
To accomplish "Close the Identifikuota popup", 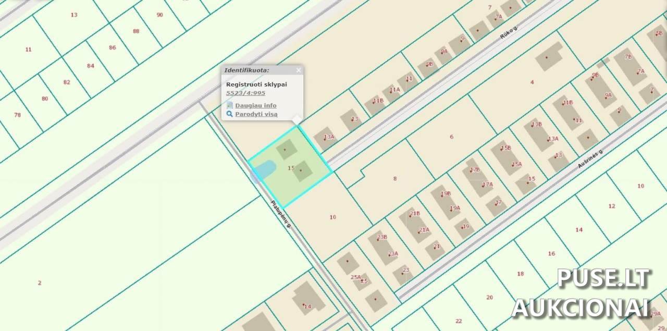I will 299,70.
